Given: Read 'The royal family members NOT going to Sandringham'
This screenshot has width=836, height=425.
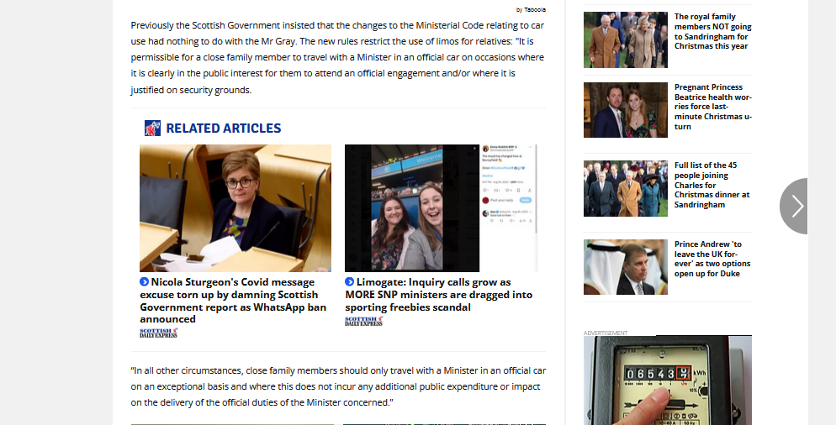Looking at the screenshot, I should (712, 31).
